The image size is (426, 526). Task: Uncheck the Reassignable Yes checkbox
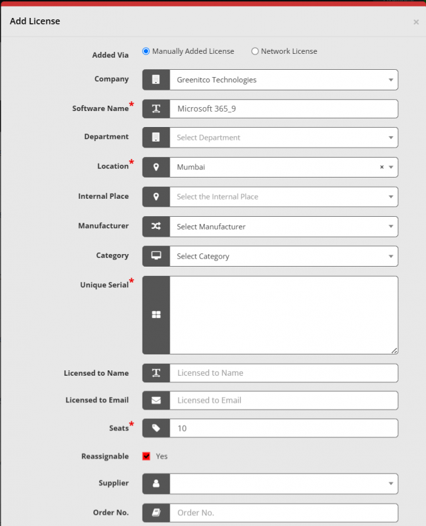click(x=146, y=456)
